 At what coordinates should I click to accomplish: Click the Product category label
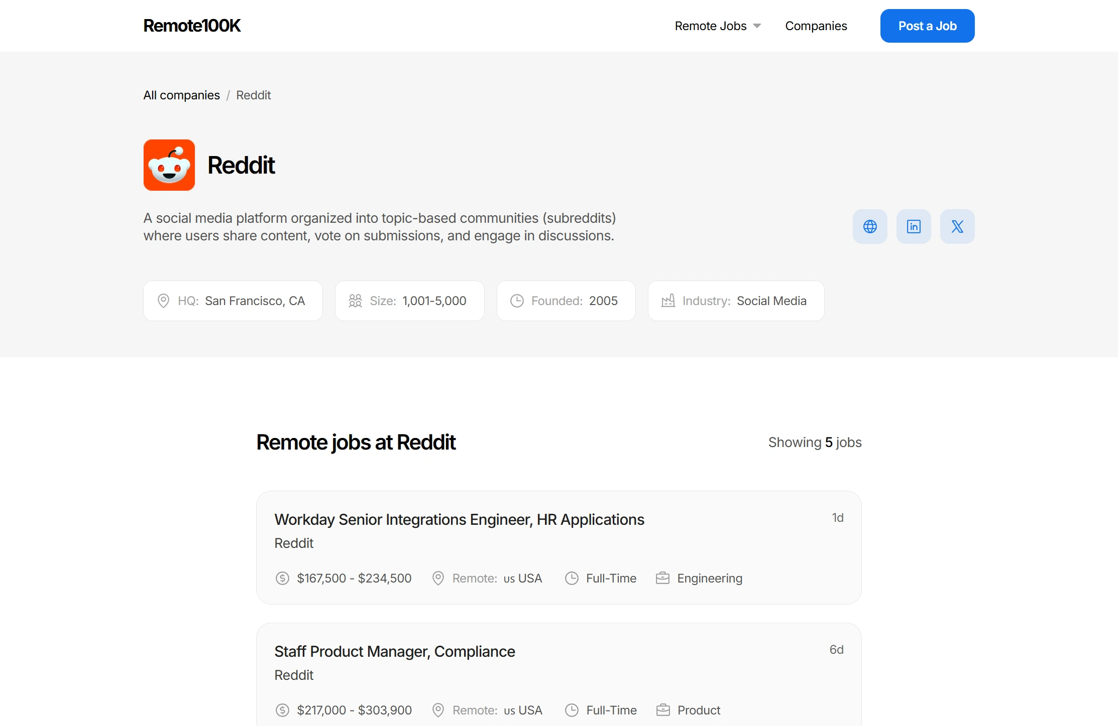(x=699, y=710)
